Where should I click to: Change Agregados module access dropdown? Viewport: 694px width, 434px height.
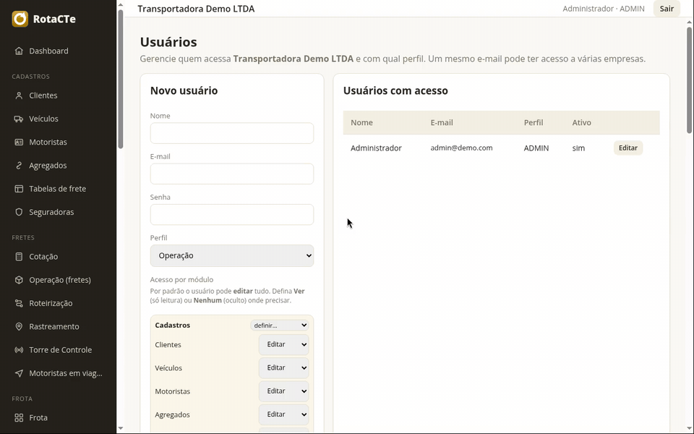pyautogui.click(x=283, y=414)
